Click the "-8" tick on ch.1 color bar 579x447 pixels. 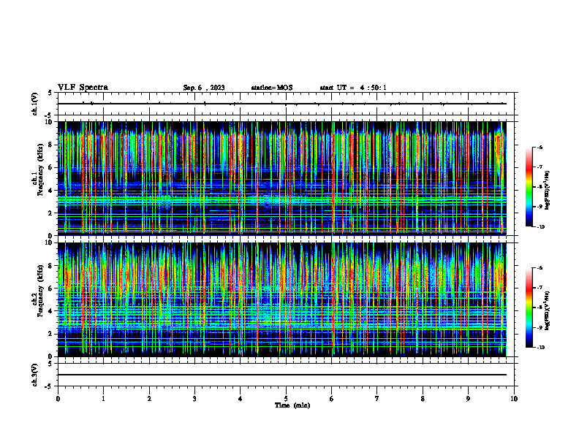click(540, 187)
